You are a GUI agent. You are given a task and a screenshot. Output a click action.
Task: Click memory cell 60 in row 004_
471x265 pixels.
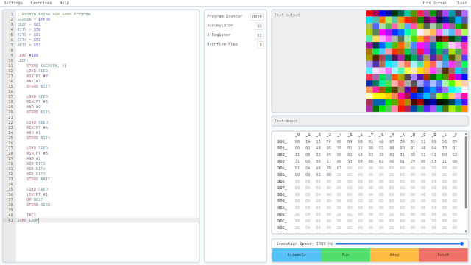[318, 168]
